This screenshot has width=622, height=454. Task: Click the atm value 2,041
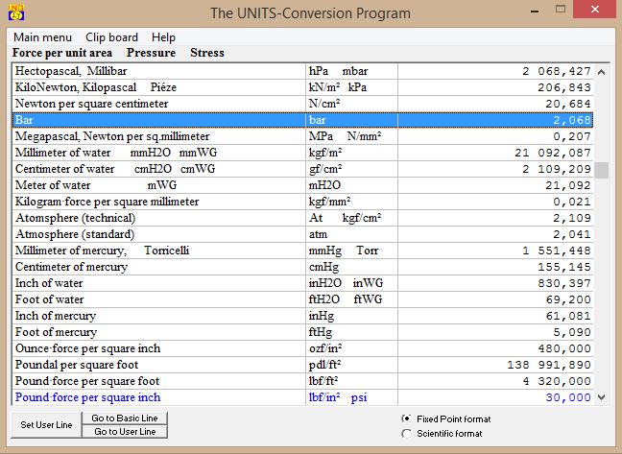coord(572,234)
